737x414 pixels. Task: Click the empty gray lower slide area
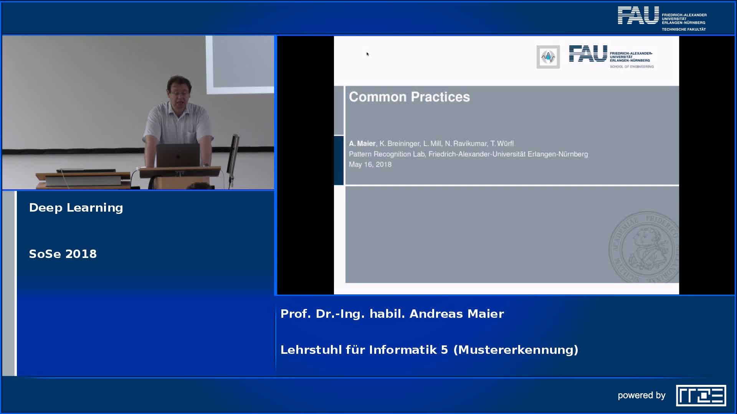476,234
